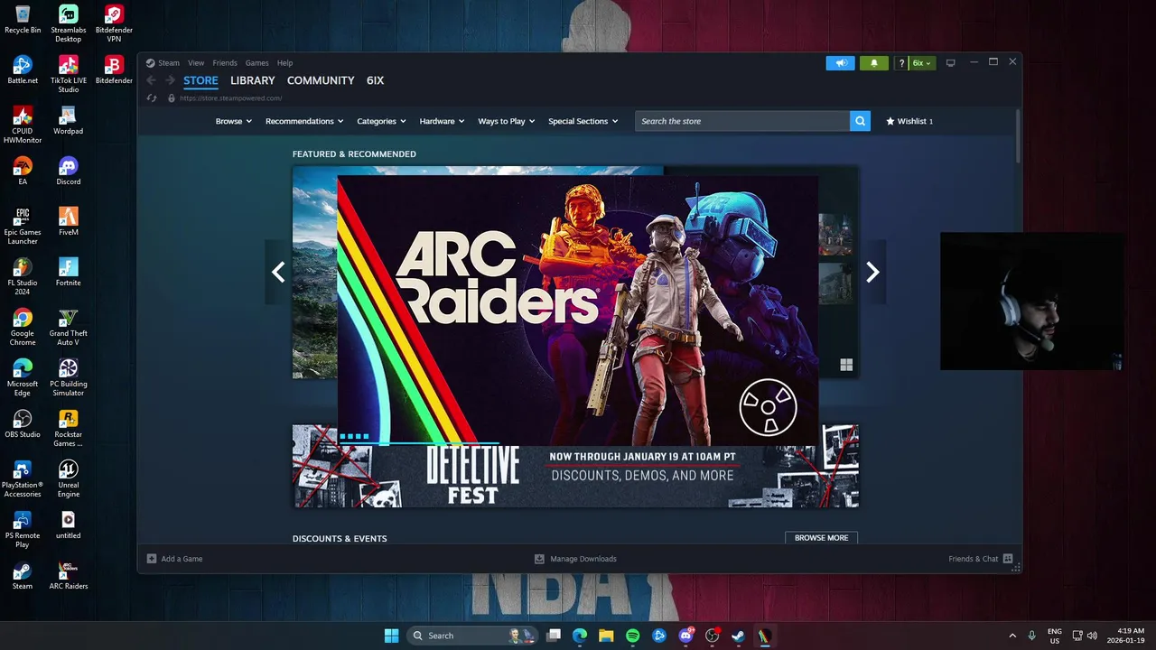Click the Search the store field

[x=742, y=121]
